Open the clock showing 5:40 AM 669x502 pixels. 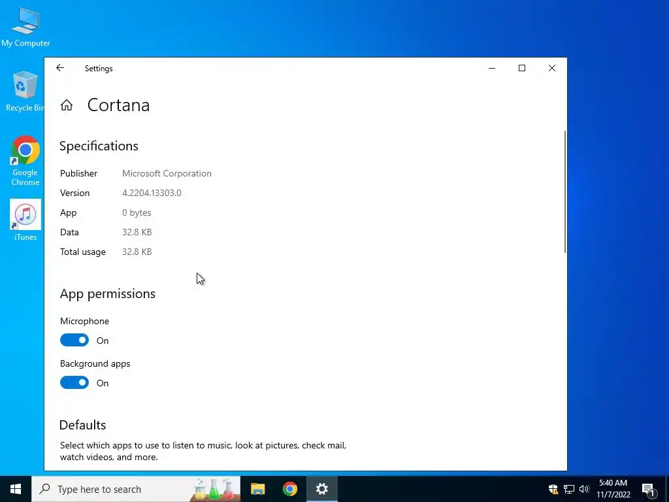click(x=613, y=489)
